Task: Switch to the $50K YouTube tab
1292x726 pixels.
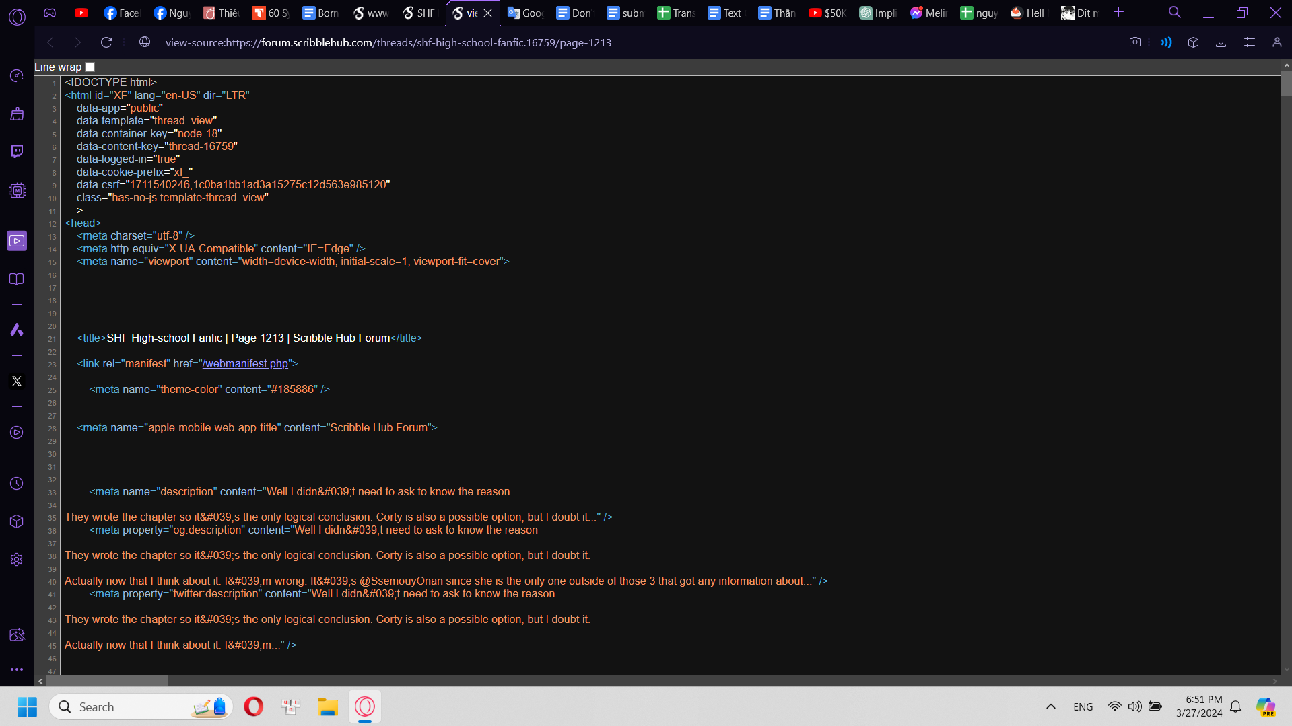Action: coord(827,13)
